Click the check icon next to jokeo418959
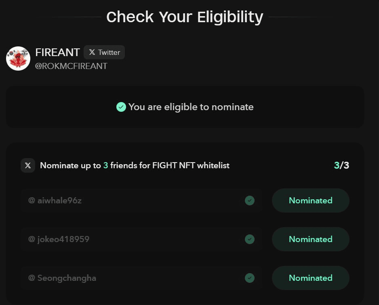Screen dimensions: 379x305 coord(250,239)
